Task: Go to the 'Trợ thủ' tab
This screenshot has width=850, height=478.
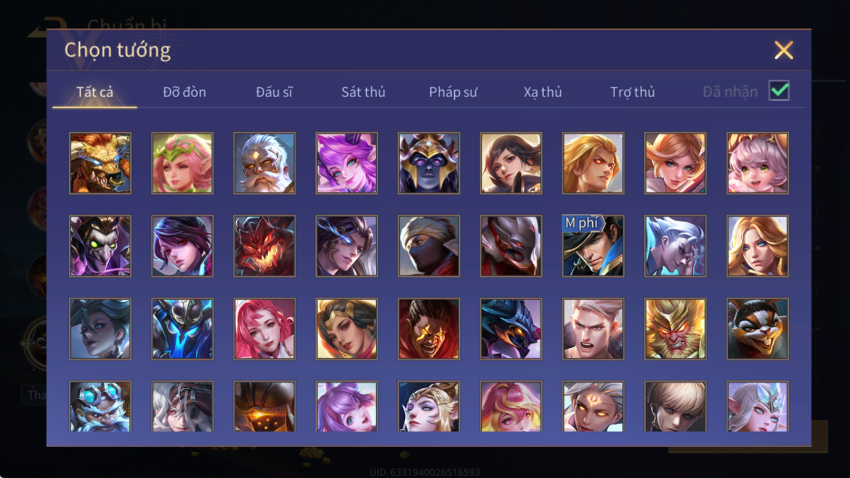Action: 633,92
